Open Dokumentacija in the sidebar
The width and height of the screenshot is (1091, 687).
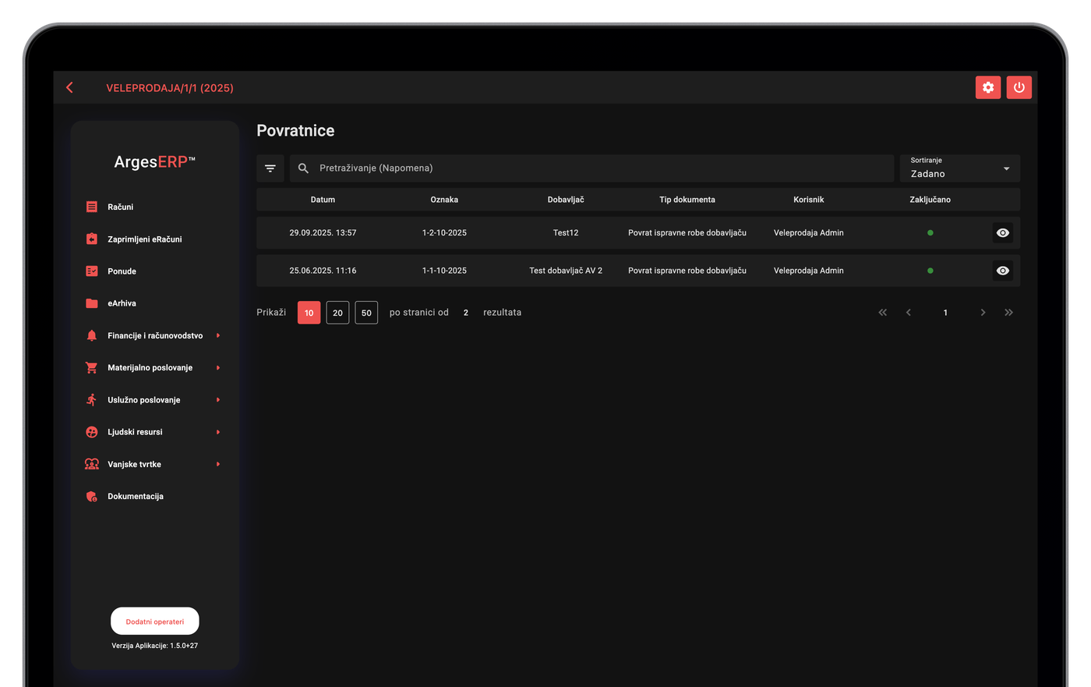click(136, 496)
